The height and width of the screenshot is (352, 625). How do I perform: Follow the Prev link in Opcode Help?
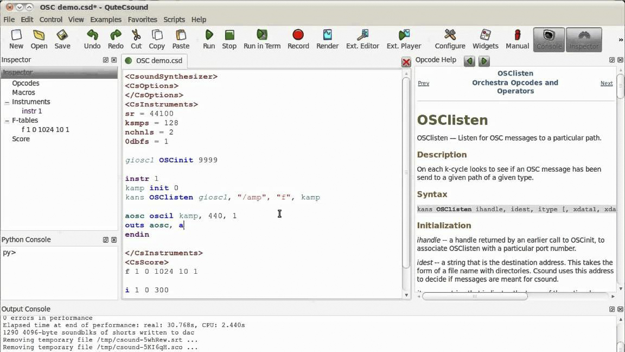pos(423,84)
